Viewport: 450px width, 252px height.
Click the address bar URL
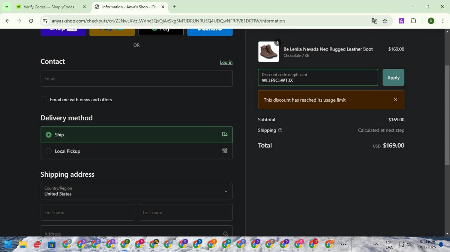[x=168, y=21]
